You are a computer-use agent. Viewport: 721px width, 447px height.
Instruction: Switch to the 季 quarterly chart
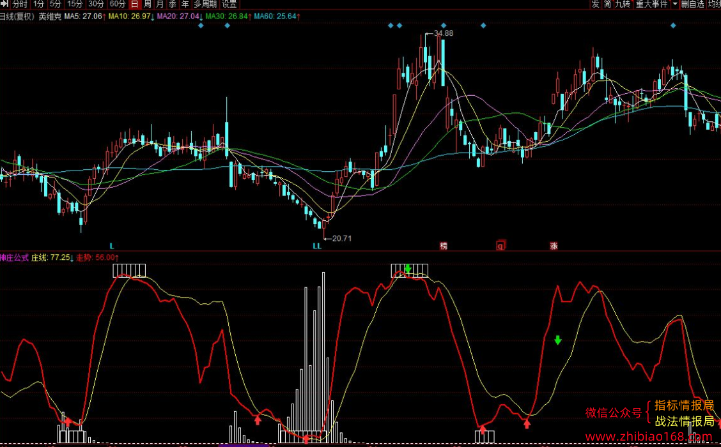pyautogui.click(x=173, y=4)
